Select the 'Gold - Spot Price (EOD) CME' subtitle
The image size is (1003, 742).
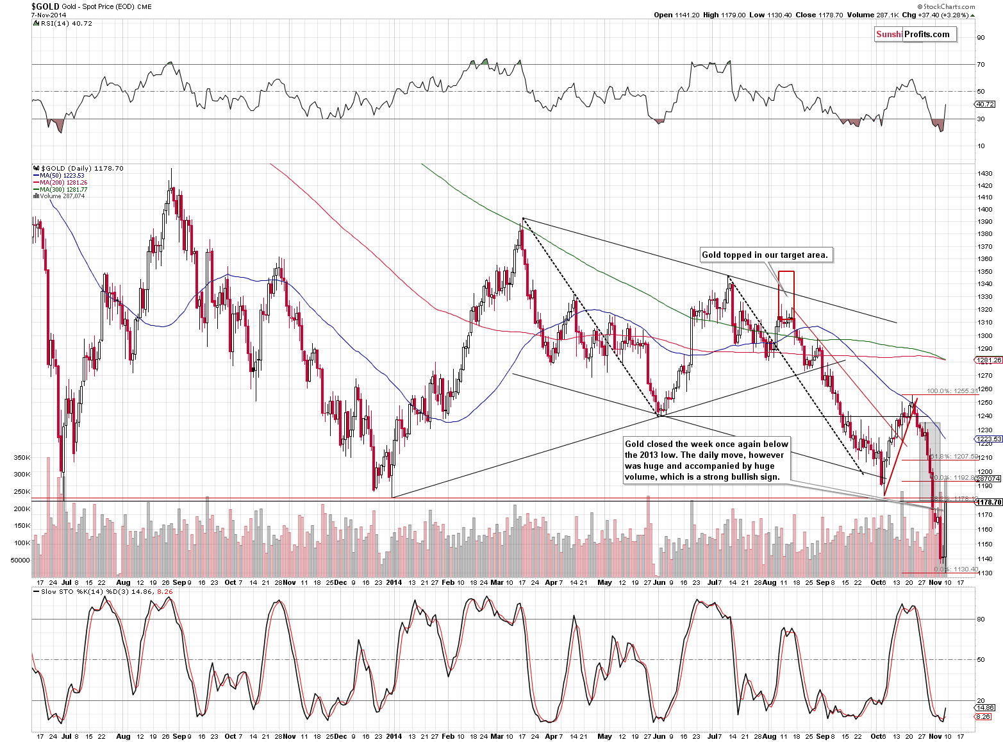coord(107,7)
